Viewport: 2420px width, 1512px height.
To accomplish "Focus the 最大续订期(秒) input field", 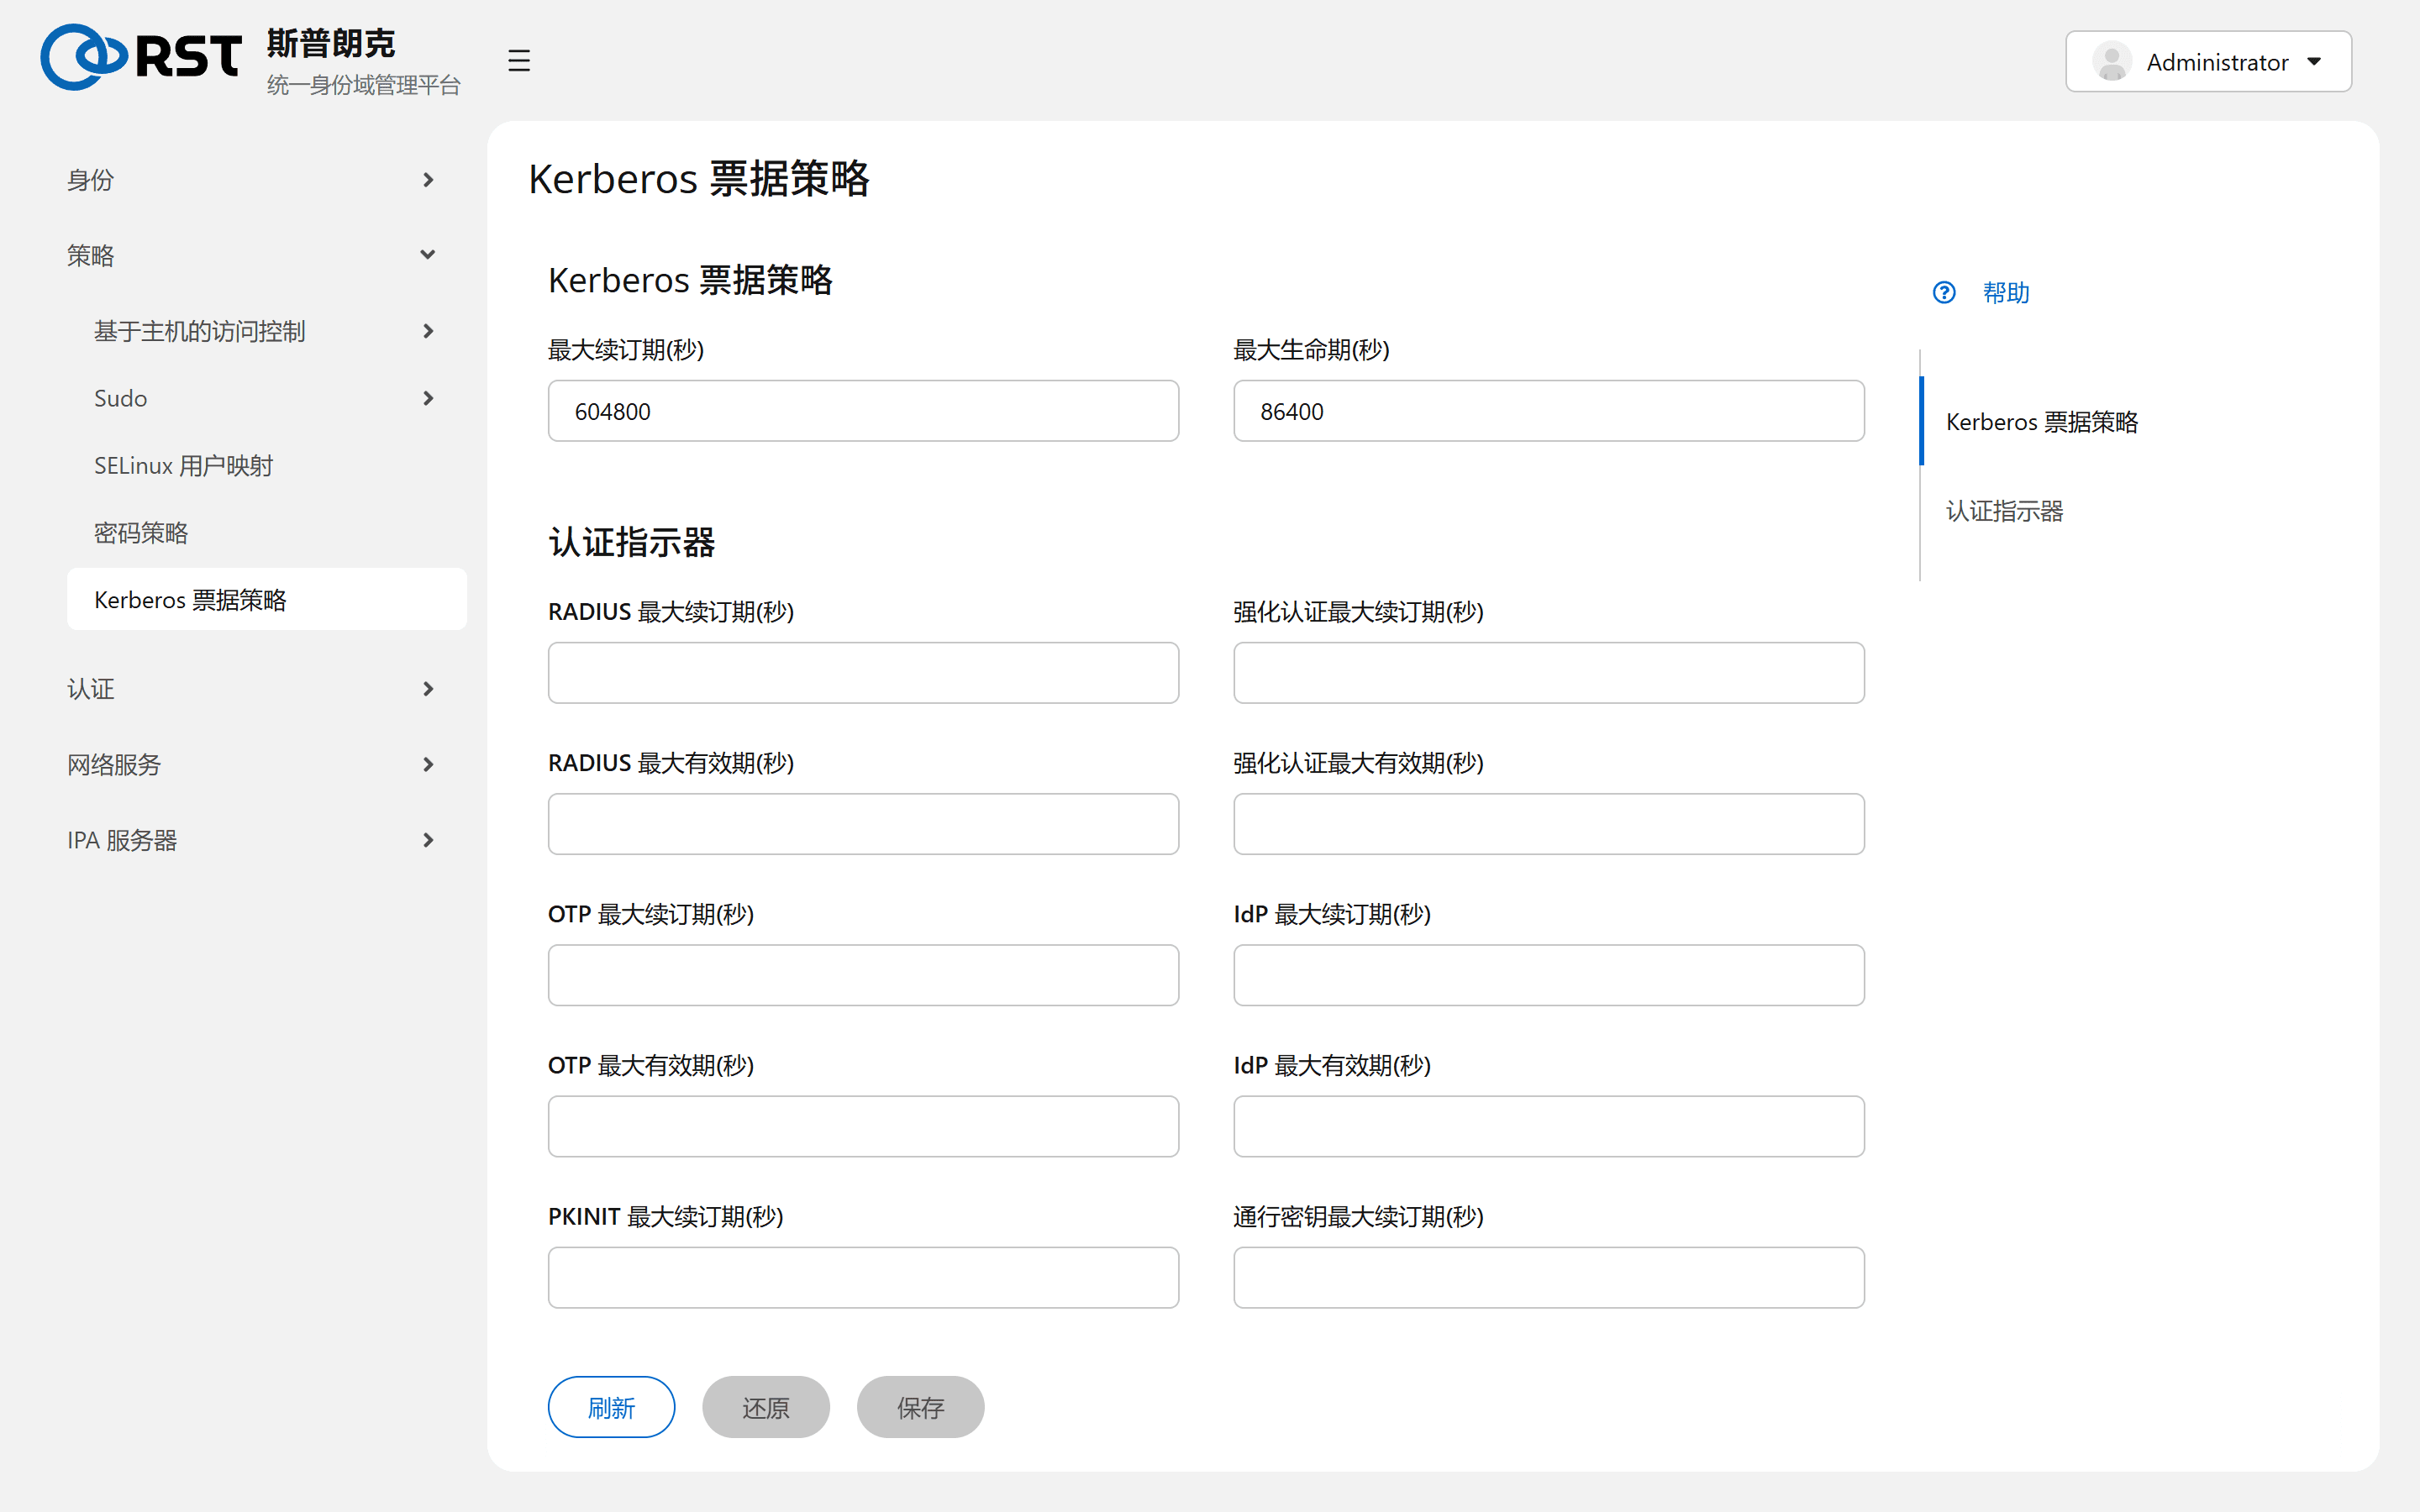I will [x=863, y=411].
